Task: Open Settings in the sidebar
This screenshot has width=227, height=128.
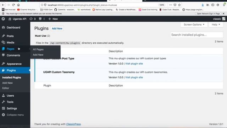Action: pyautogui.click(x=12, y=108)
